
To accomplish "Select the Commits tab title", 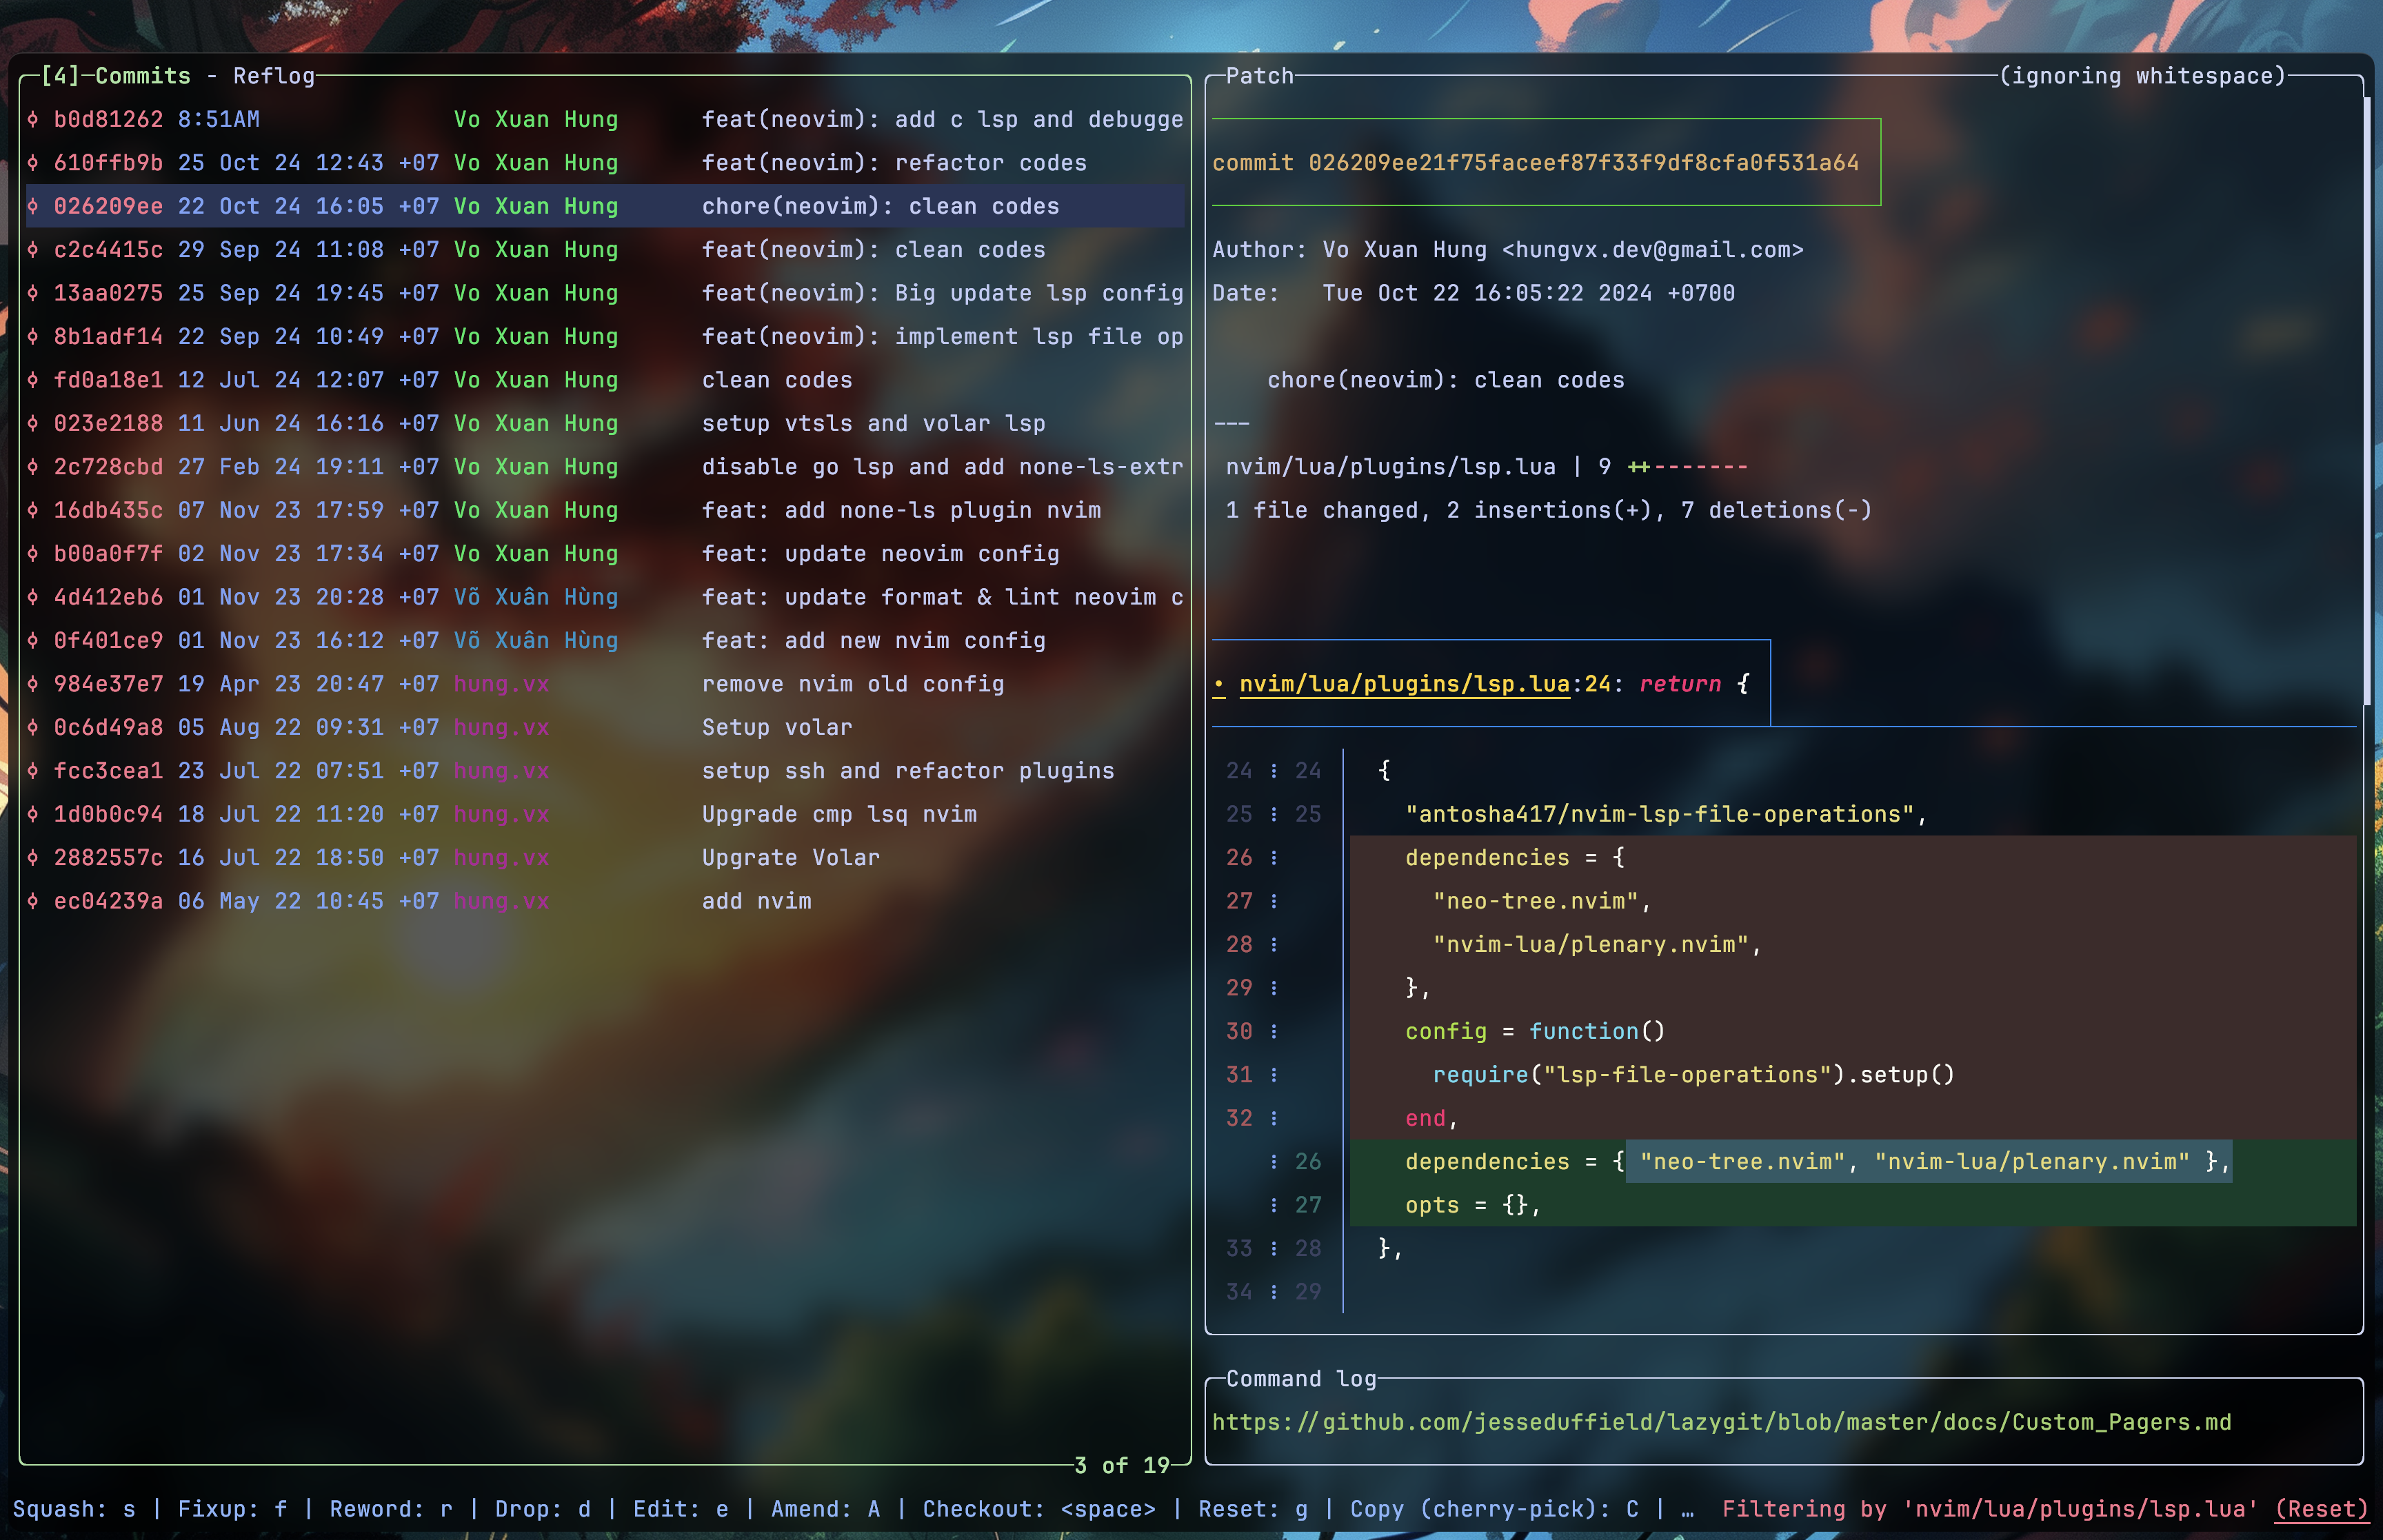I will (142, 76).
